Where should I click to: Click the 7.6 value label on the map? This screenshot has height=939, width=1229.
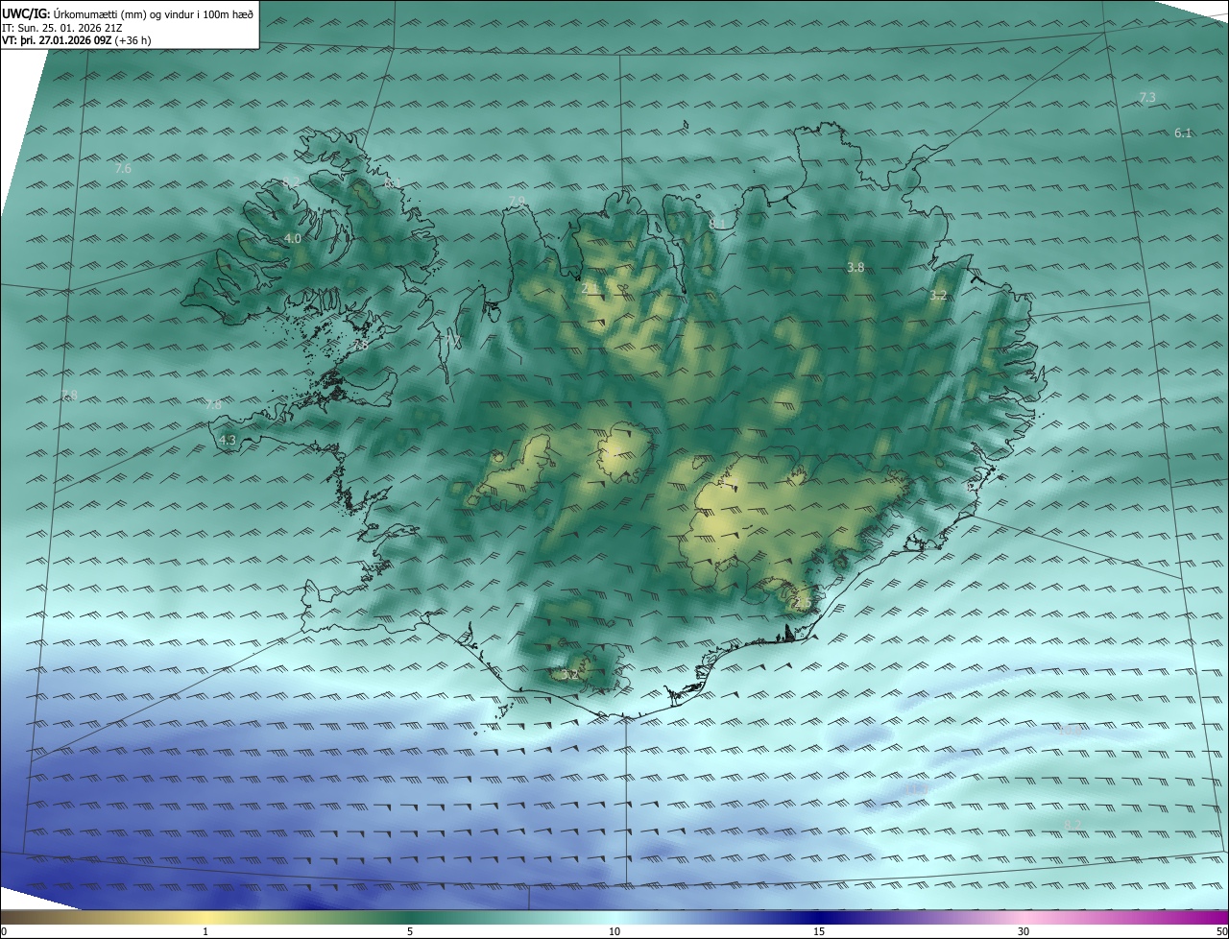pyautogui.click(x=123, y=169)
